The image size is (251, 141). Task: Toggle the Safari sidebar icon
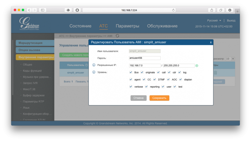pos(43,10)
